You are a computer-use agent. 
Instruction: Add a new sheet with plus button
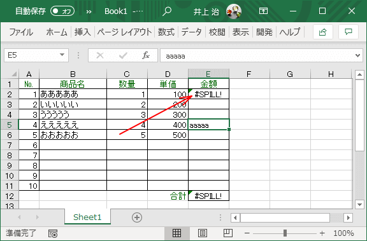click(137, 217)
